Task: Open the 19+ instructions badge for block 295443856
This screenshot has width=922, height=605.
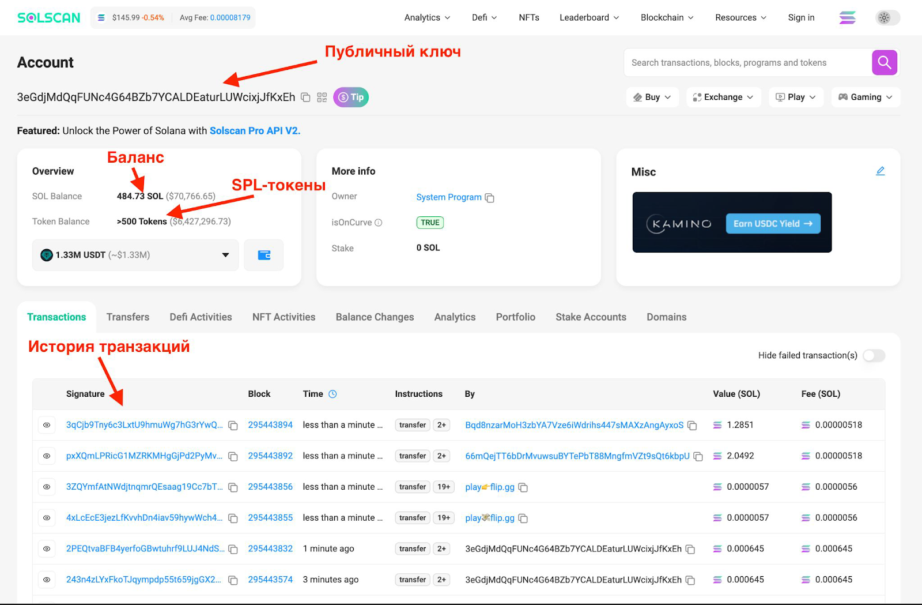Action: coord(444,487)
